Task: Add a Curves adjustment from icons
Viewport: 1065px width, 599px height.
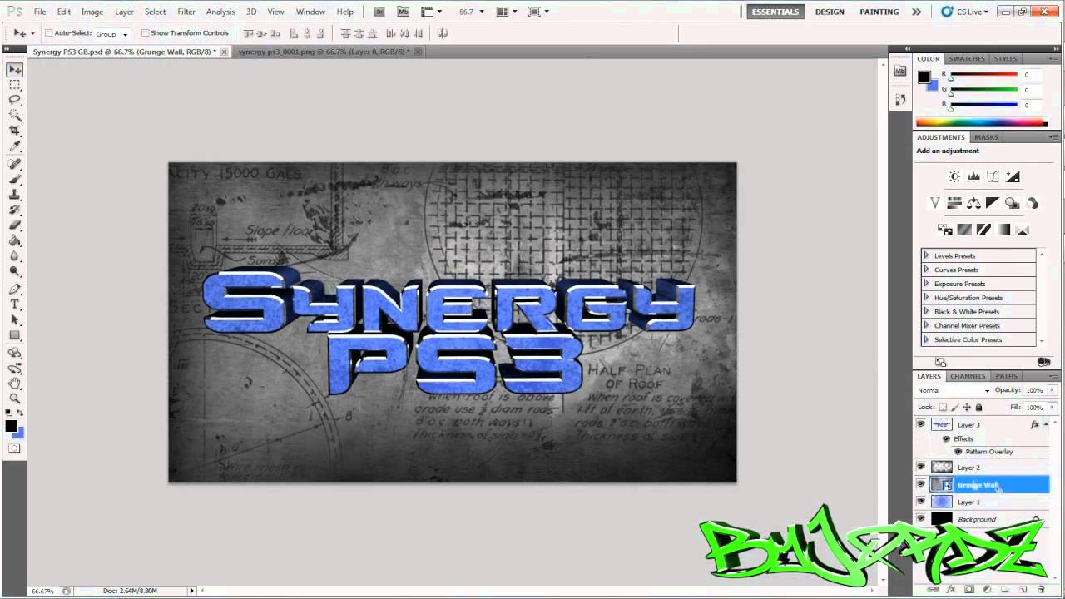Action: pyautogui.click(x=993, y=176)
